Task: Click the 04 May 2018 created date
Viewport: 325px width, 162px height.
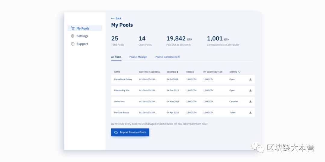Action: point(173,101)
